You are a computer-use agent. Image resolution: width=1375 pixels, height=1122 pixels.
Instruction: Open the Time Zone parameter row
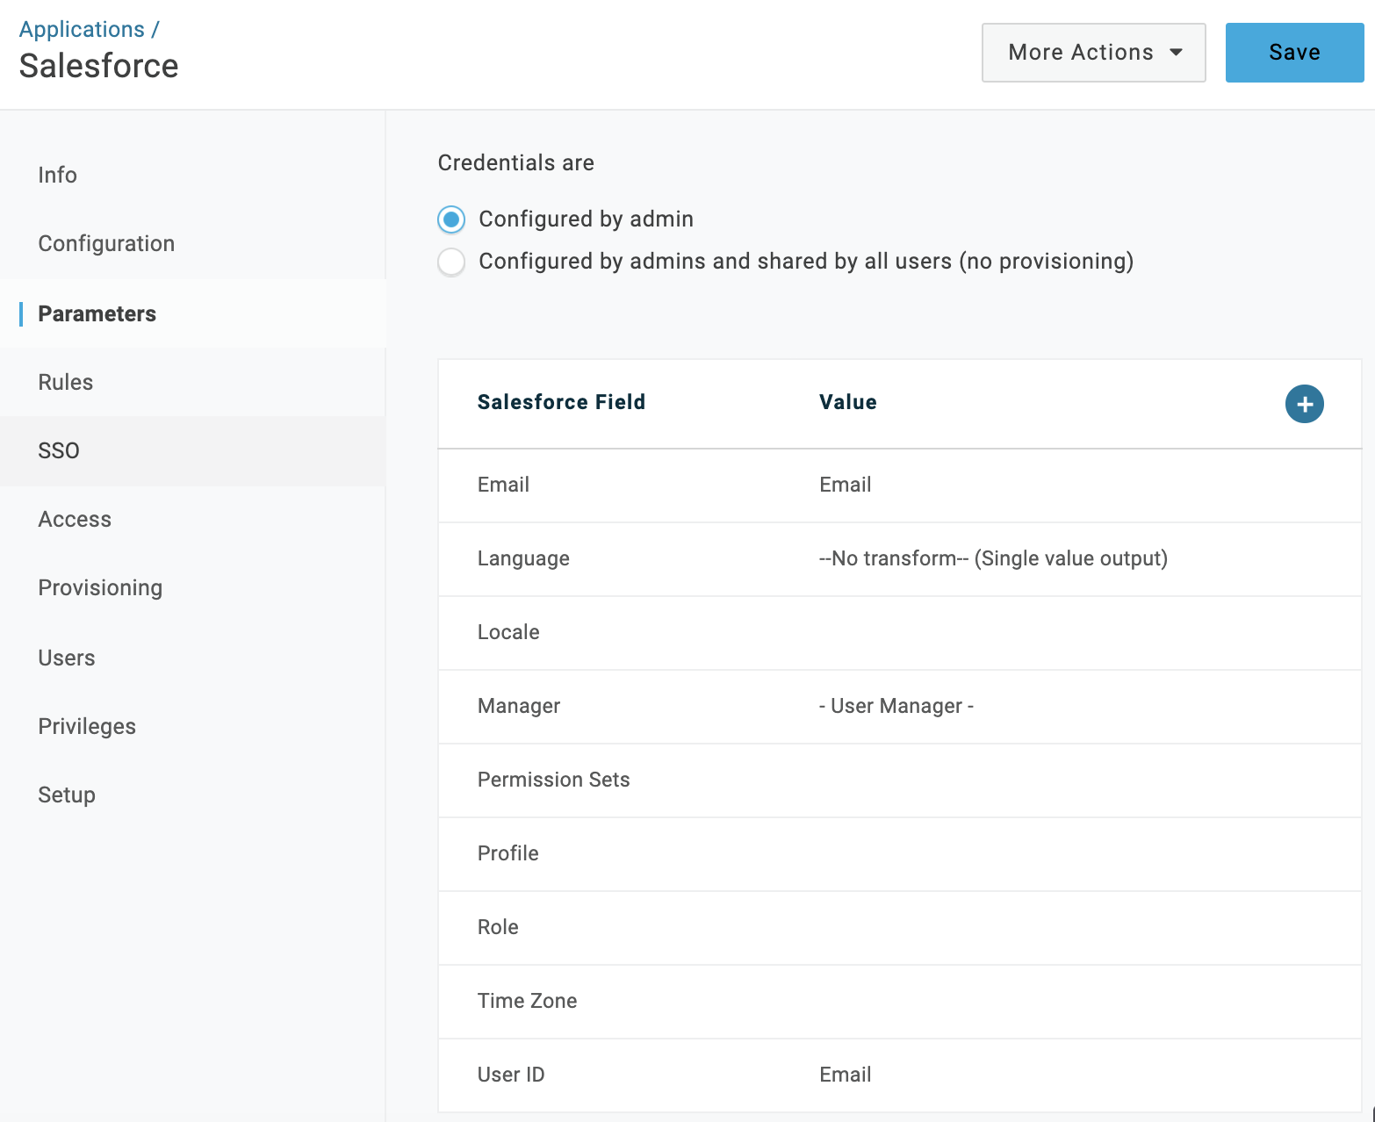(899, 1002)
